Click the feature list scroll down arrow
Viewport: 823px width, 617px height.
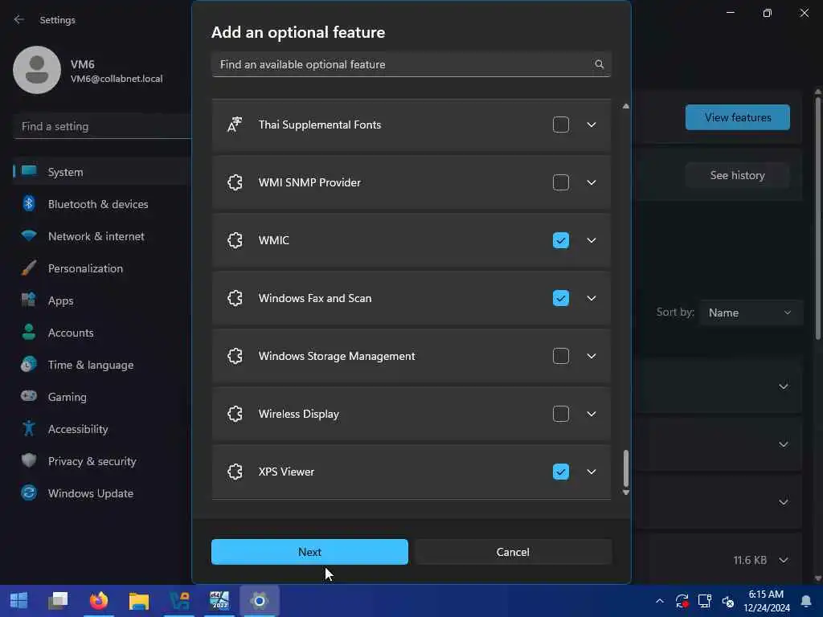pos(625,492)
